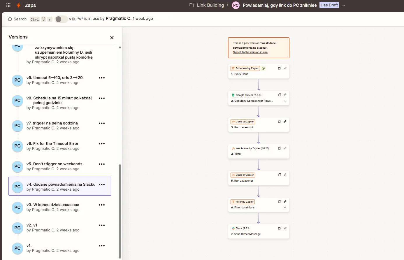
Task: Open options menu for version v5
Action: pyautogui.click(x=102, y=164)
